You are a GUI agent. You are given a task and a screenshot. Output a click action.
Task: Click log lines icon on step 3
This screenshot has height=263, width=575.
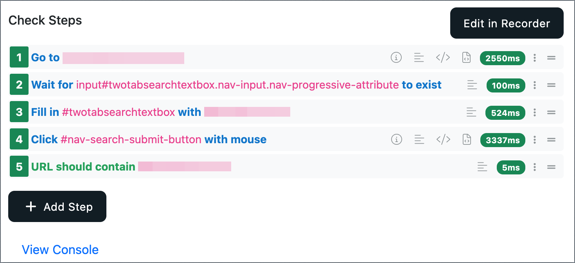[x=471, y=112]
